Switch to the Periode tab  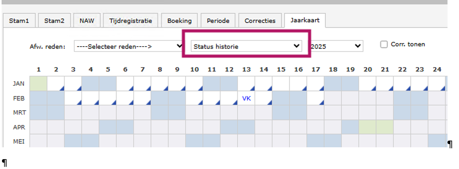(x=218, y=21)
